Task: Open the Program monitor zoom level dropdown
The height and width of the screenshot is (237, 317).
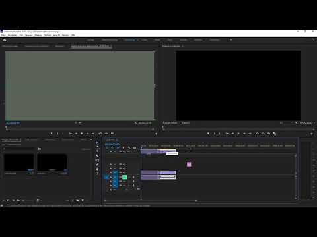Action: (186, 123)
